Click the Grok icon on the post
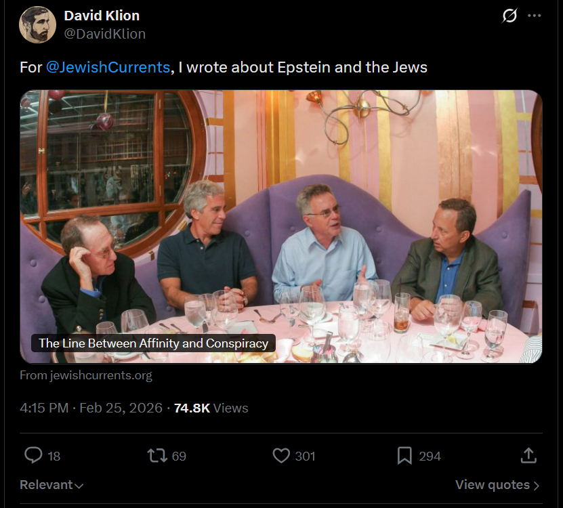 click(509, 15)
